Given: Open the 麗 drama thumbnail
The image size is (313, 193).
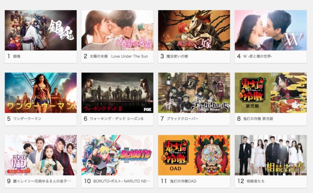Looking at the screenshot, I should tap(41, 155).
